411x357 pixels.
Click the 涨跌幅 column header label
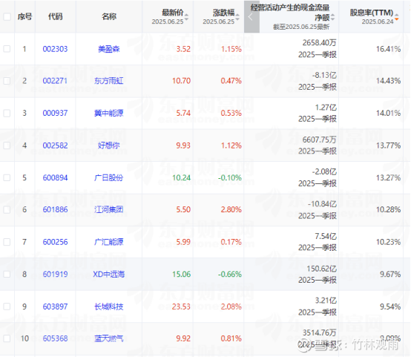pyautogui.click(x=223, y=13)
